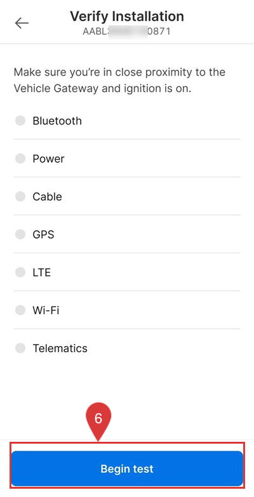Select the Cable check label
This screenshot has height=497, width=254.
47,197
